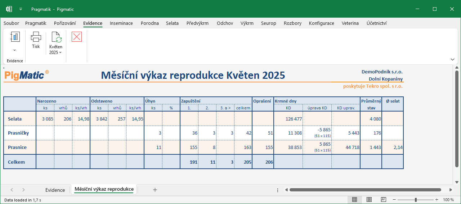Click the 100 % zoom level

point(448,200)
